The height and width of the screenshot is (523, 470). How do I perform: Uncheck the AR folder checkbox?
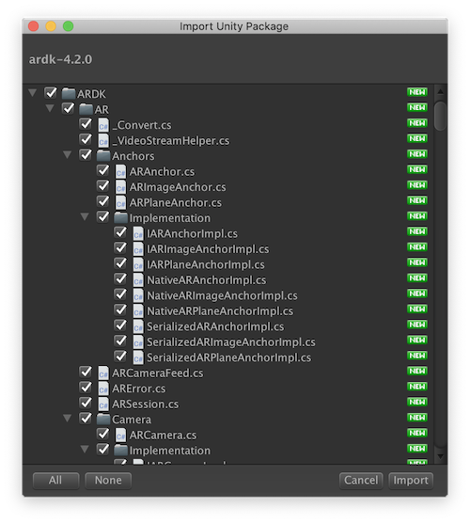coord(68,108)
